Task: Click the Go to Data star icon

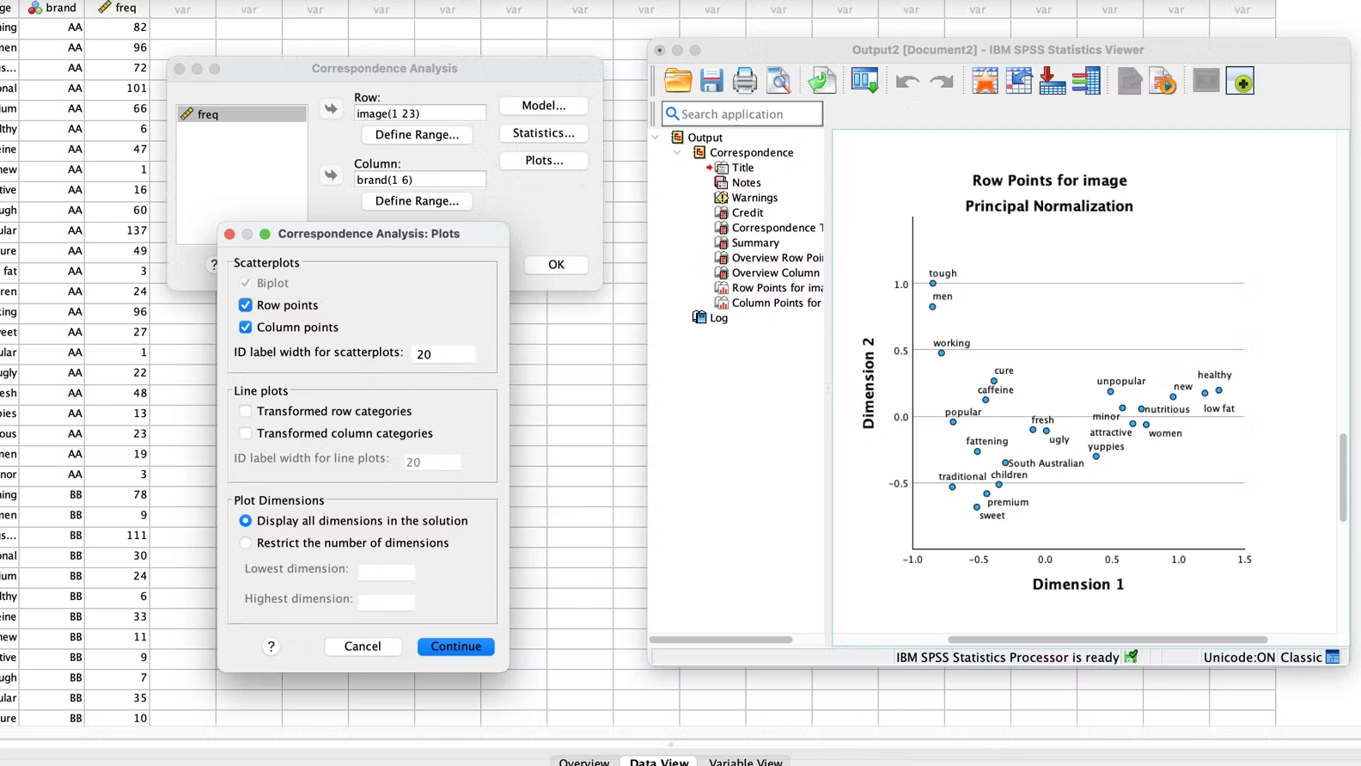Action: tap(985, 81)
